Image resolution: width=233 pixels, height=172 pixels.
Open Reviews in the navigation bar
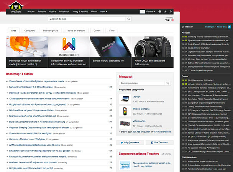tap(42, 11)
